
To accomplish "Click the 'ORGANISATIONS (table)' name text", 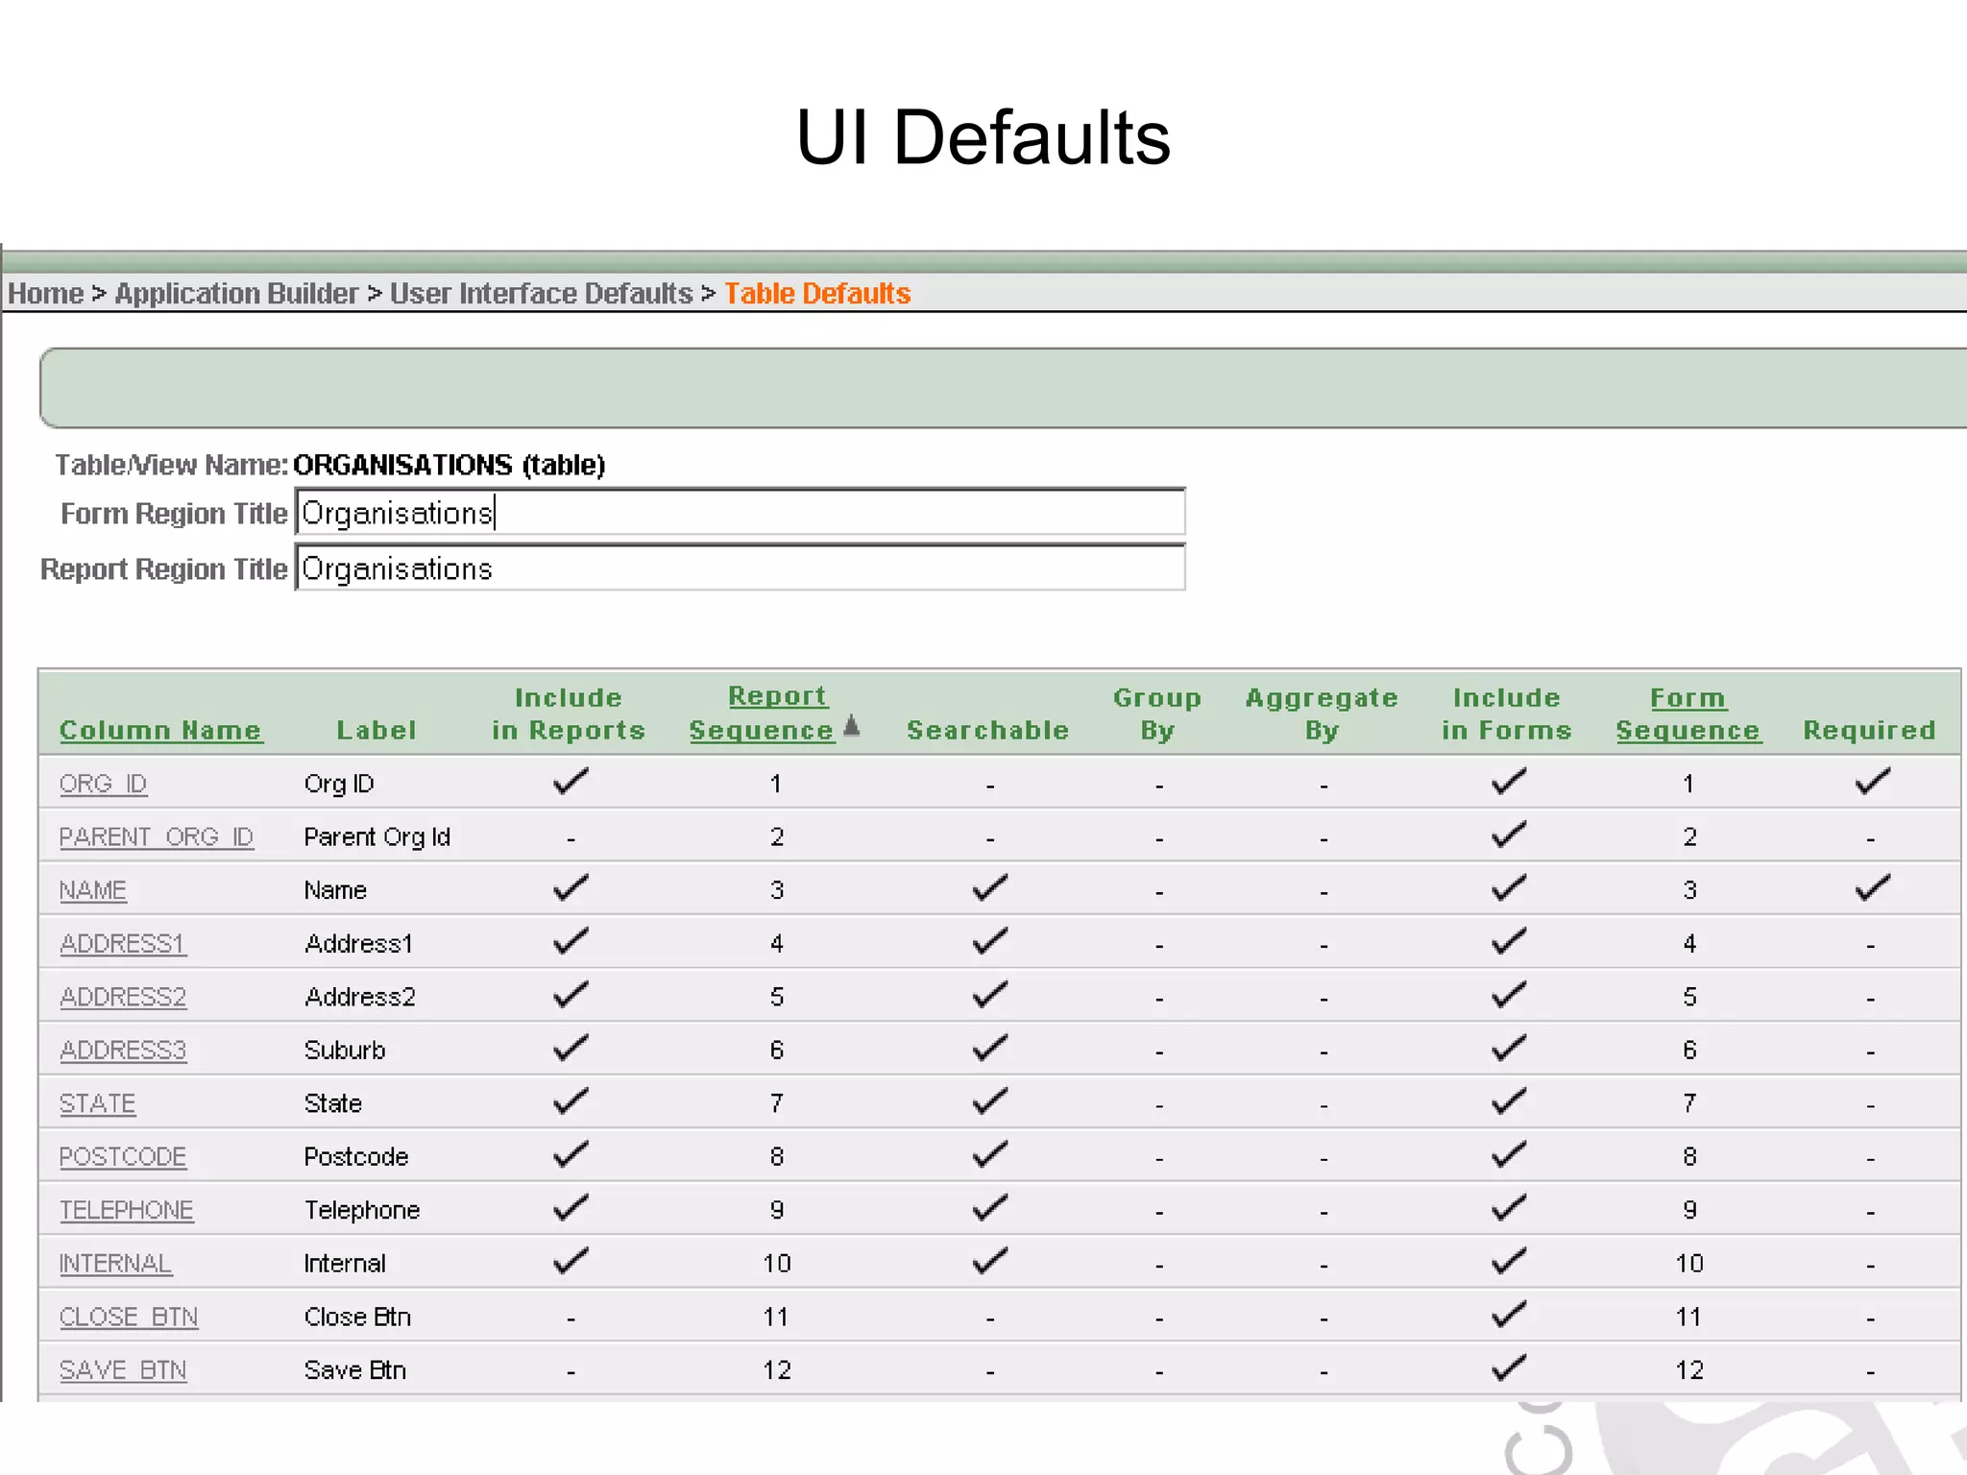I will point(449,466).
